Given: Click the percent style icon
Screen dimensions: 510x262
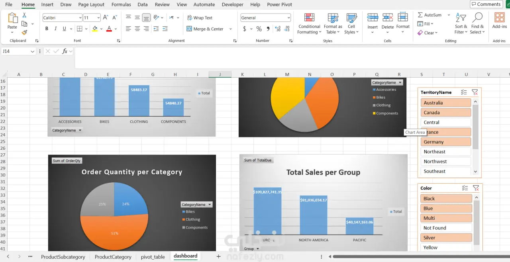Looking at the screenshot, I should click(259, 29).
